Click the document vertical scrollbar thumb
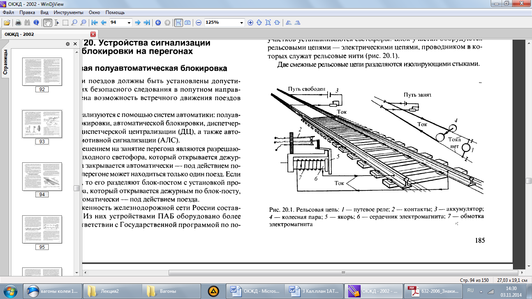 528,181
